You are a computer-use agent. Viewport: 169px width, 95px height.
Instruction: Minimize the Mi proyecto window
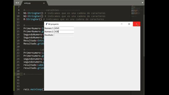122,24
